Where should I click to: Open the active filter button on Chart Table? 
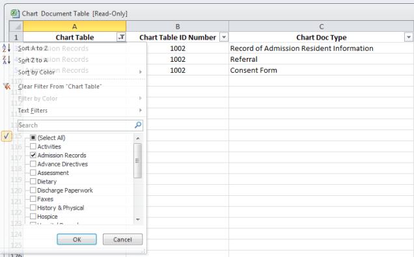coord(121,37)
